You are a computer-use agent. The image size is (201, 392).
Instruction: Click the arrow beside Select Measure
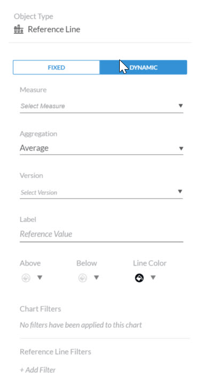pyautogui.click(x=181, y=105)
